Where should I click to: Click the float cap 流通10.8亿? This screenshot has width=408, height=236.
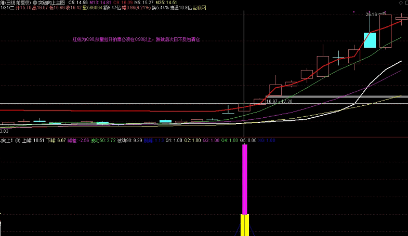(181, 8)
